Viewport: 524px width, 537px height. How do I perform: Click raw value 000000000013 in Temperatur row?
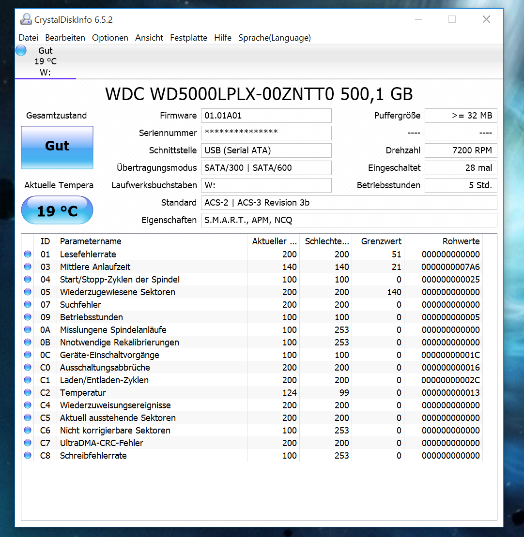[450, 392]
